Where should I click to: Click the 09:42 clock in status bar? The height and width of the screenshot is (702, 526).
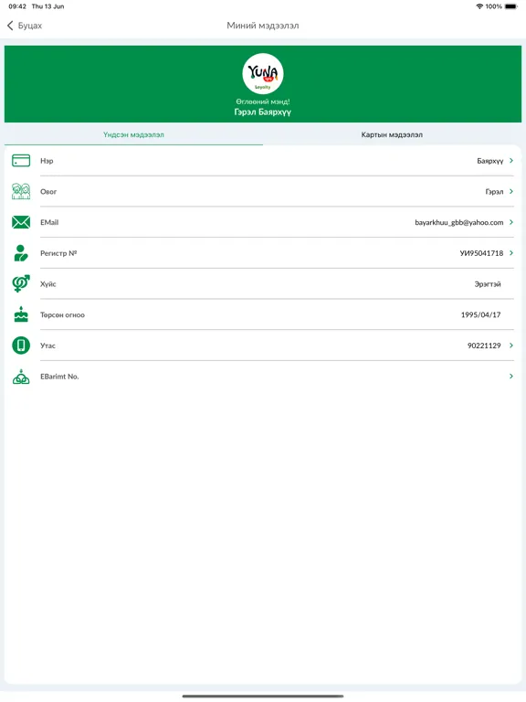tap(17, 6)
